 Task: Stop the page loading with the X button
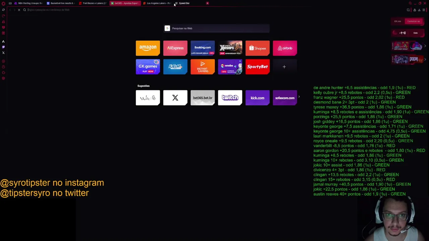click(x=19, y=10)
